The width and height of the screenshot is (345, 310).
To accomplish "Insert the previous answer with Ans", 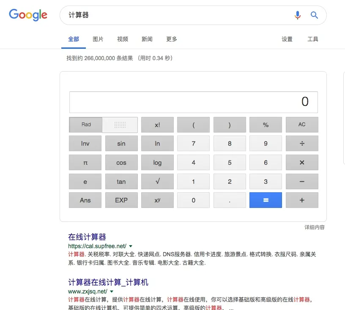I will (85, 200).
